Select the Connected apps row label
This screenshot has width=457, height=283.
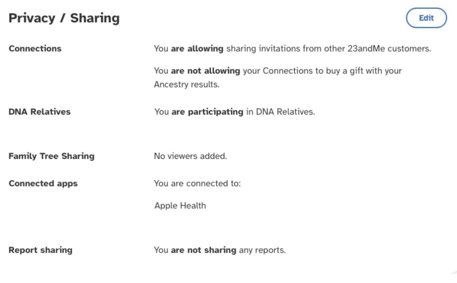pos(43,183)
